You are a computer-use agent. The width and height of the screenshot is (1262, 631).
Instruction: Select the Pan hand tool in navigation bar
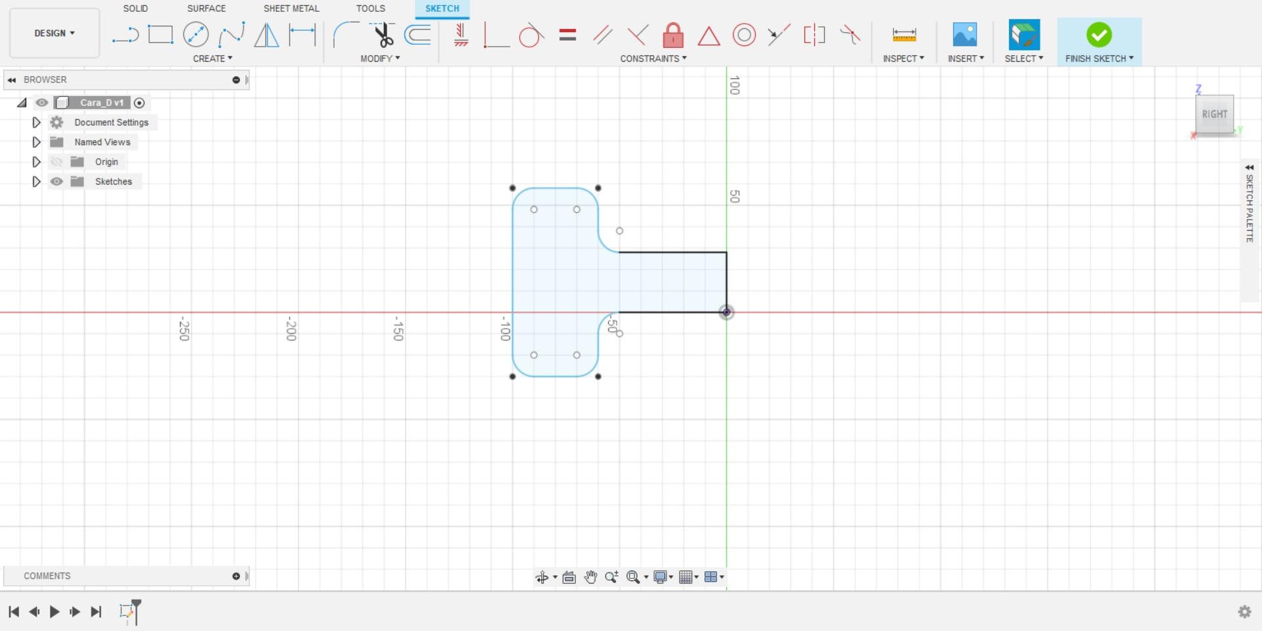tap(590, 577)
